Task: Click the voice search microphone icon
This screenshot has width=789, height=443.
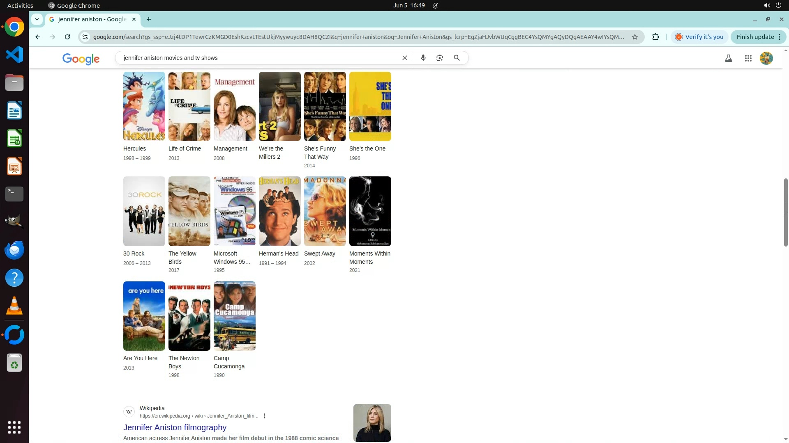Action: pos(423,58)
